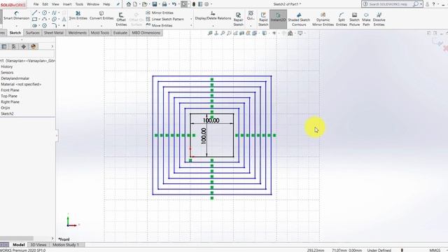The image size is (448, 252).
Task: Open the ConfigurationManager tab icon
Action: click(13, 46)
